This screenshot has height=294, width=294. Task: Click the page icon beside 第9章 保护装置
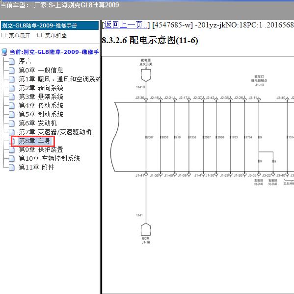pos(12,149)
